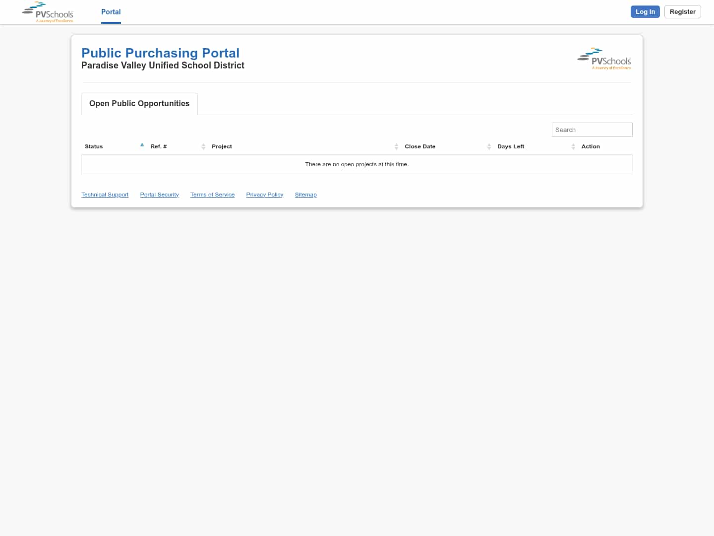This screenshot has height=536, width=714.
Task: Click the sort arrows beside the Ref. # header
Action: coord(203,146)
